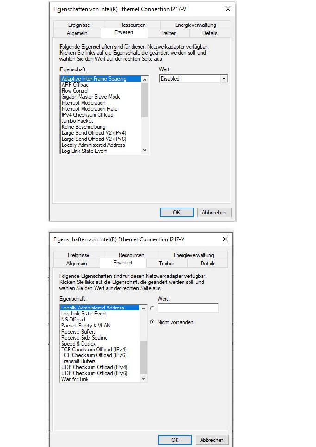The image size is (316, 447).
Task: Select the Receive Side Scaling property
Action: [x=100, y=338]
